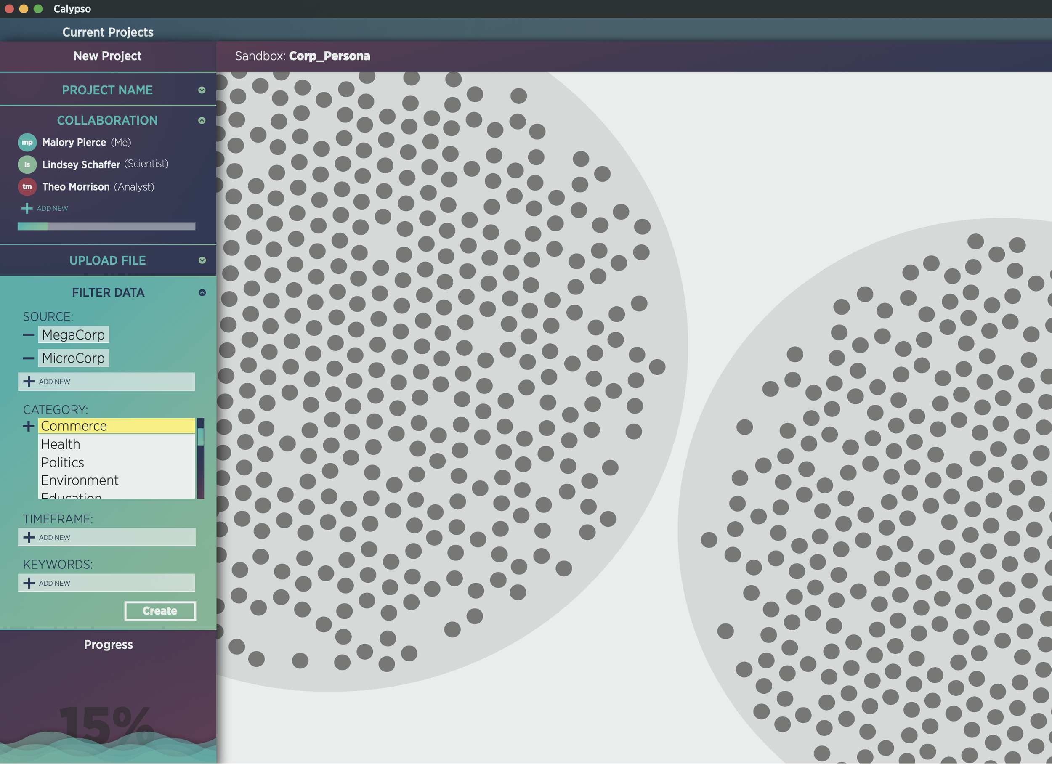This screenshot has width=1052, height=764.
Task: Click the Keywords Add New field
Action: (106, 584)
